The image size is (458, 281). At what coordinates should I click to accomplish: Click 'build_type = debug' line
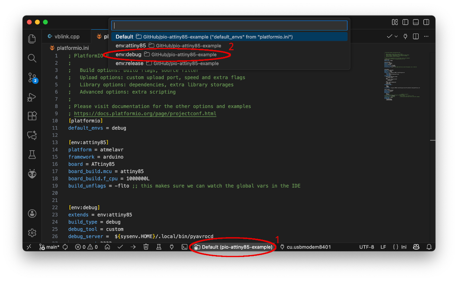(x=94, y=222)
